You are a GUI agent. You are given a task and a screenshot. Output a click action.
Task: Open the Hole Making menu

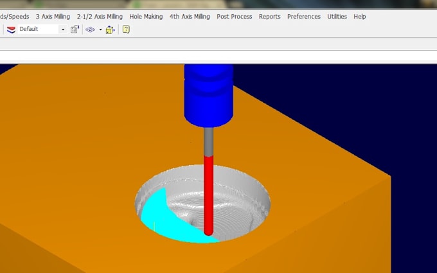tap(146, 17)
